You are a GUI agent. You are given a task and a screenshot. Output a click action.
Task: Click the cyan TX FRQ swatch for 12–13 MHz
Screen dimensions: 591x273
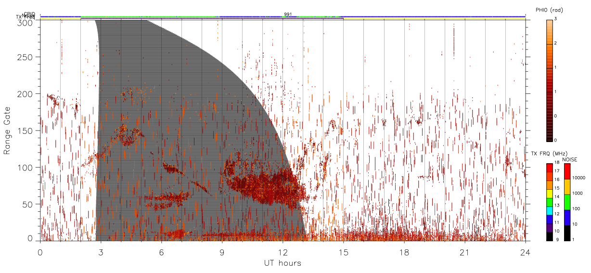[550, 211]
